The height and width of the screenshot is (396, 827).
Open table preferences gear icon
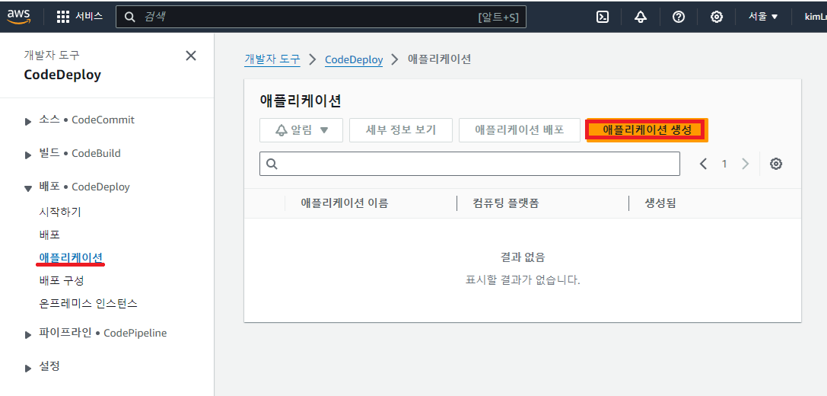pyautogui.click(x=775, y=164)
